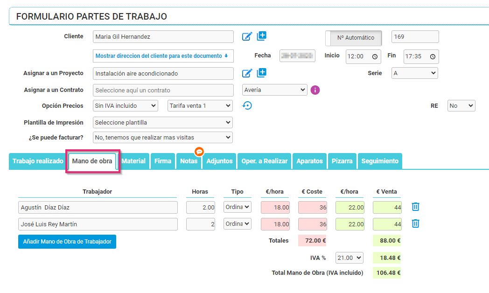Open the IVA % 21.00 dropdown
Image resolution: width=489 pixels, height=293 pixels.
pos(349,258)
